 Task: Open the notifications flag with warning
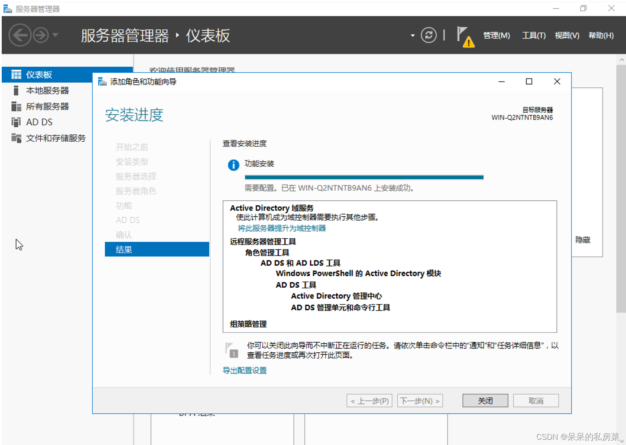point(466,37)
